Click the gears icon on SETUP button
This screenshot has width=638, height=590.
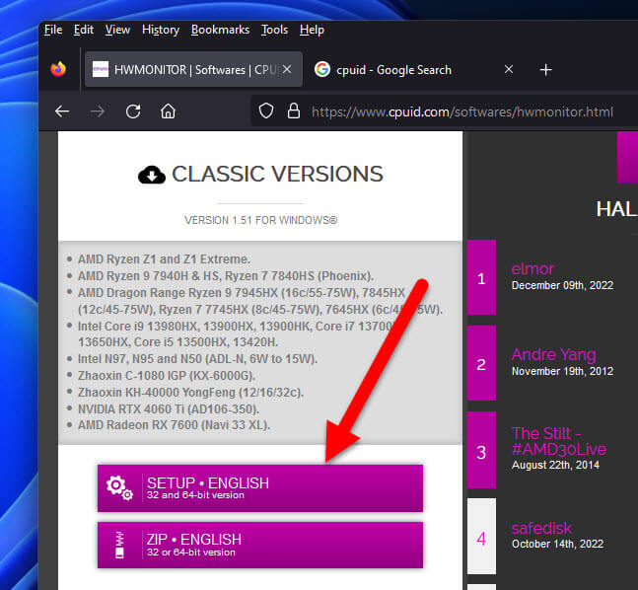coord(119,487)
